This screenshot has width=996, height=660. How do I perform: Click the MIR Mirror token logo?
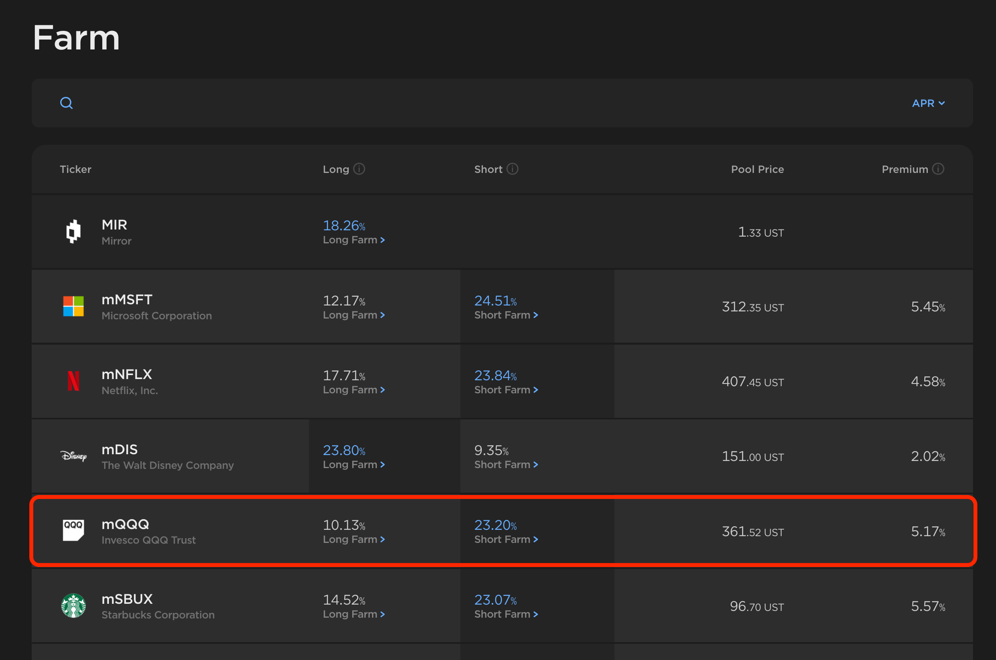tap(73, 231)
